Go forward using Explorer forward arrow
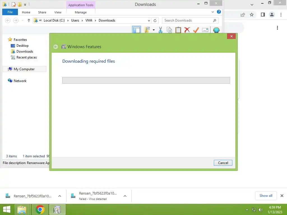The width and height of the screenshot is (287, 215). tap(16, 20)
